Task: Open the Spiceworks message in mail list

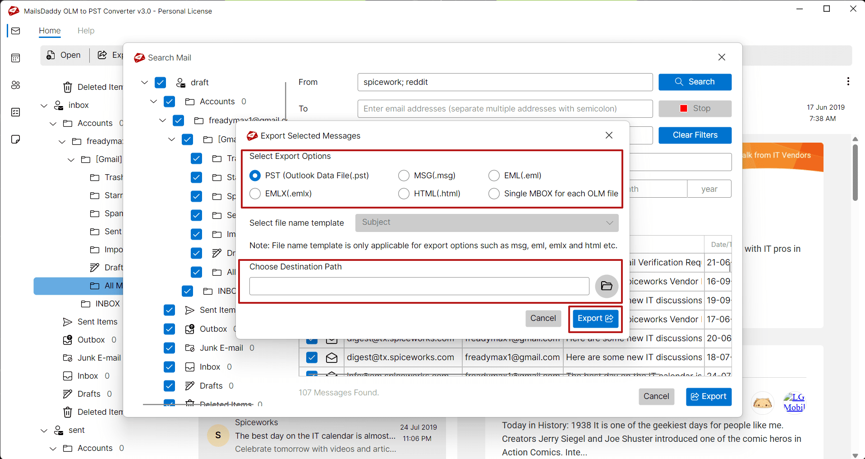Action: tap(322, 436)
